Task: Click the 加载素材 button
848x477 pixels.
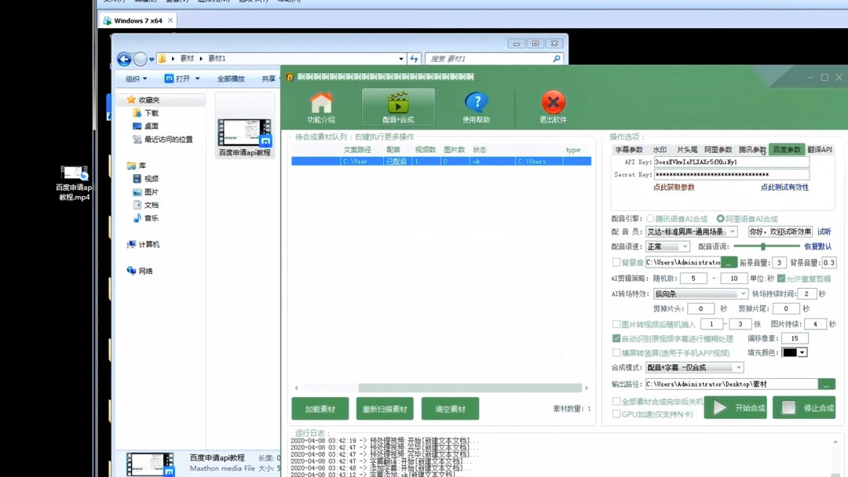Action: (x=321, y=408)
